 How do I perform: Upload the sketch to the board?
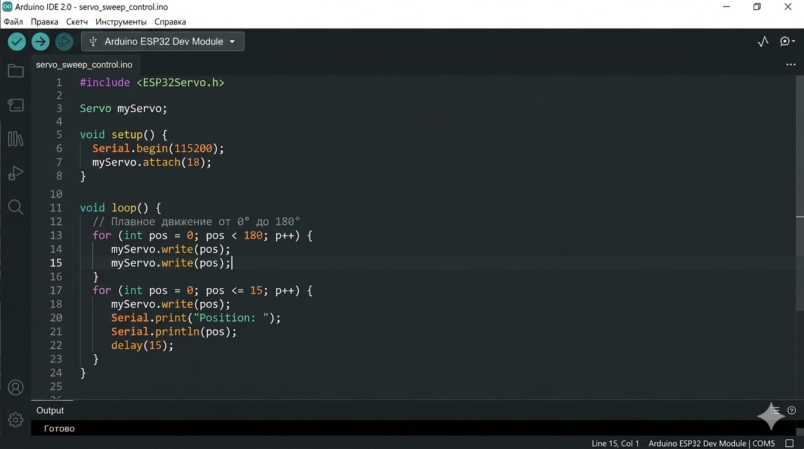40,42
